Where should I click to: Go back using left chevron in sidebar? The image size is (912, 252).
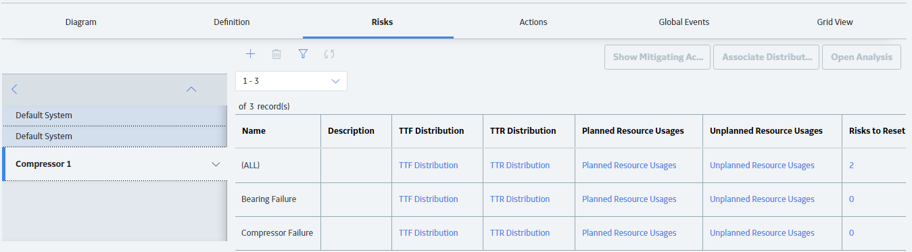[14, 89]
